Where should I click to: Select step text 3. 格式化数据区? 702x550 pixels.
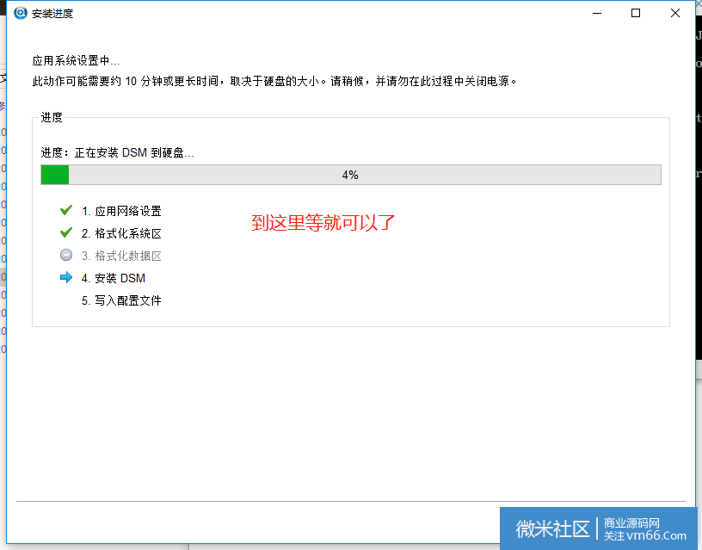coord(121,256)
